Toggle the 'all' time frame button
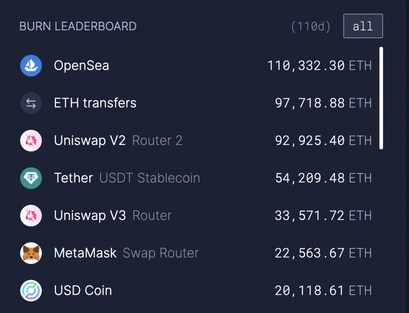 pyautogui.click(x=363, y=26)
